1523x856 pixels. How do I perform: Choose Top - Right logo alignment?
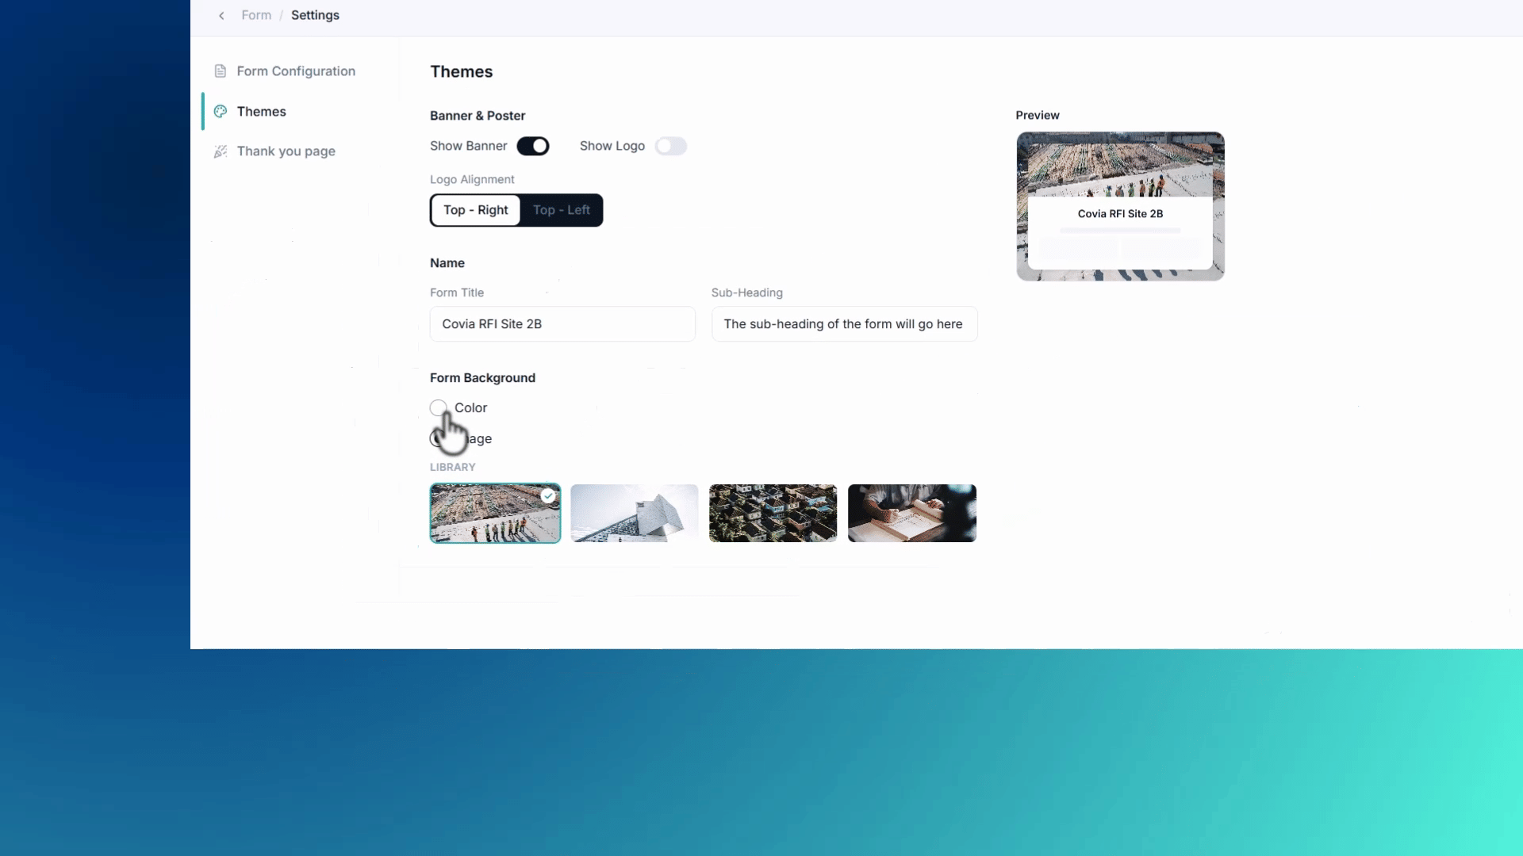click(x=476, y=210)
